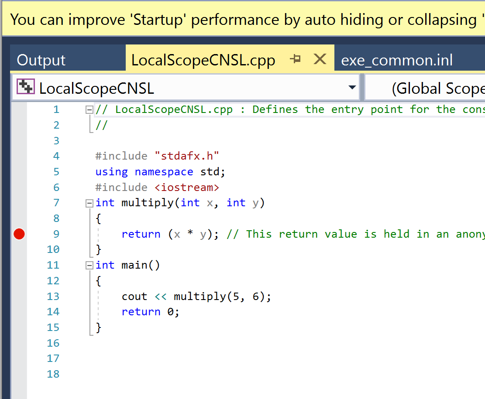Set a breakpoint beside the return 0 statement
The image size is (485, 399).
coord(19,311)
